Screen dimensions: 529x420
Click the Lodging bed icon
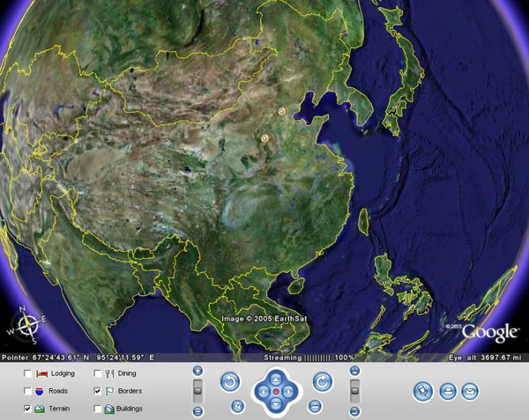[x=41, y=373]
